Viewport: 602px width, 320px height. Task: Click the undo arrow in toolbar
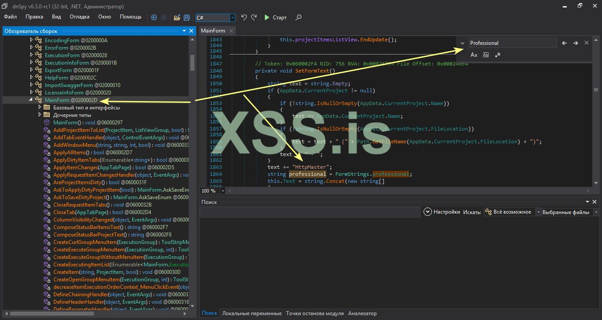click(244, 18)
